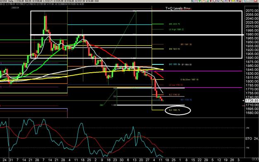The width and height of the screenshot is (259, 162).
Task: Click the 1695.00 price axis label
Action: (252, 109)
